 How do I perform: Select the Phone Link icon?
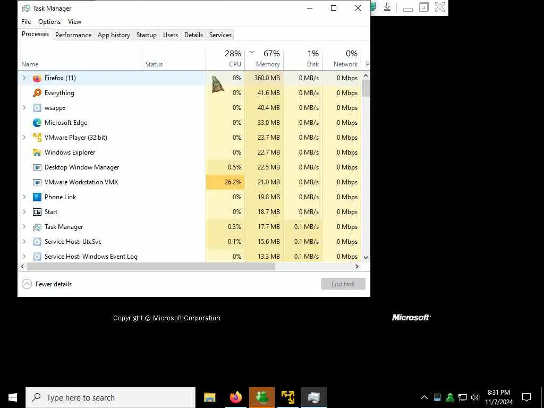point(37,197)
